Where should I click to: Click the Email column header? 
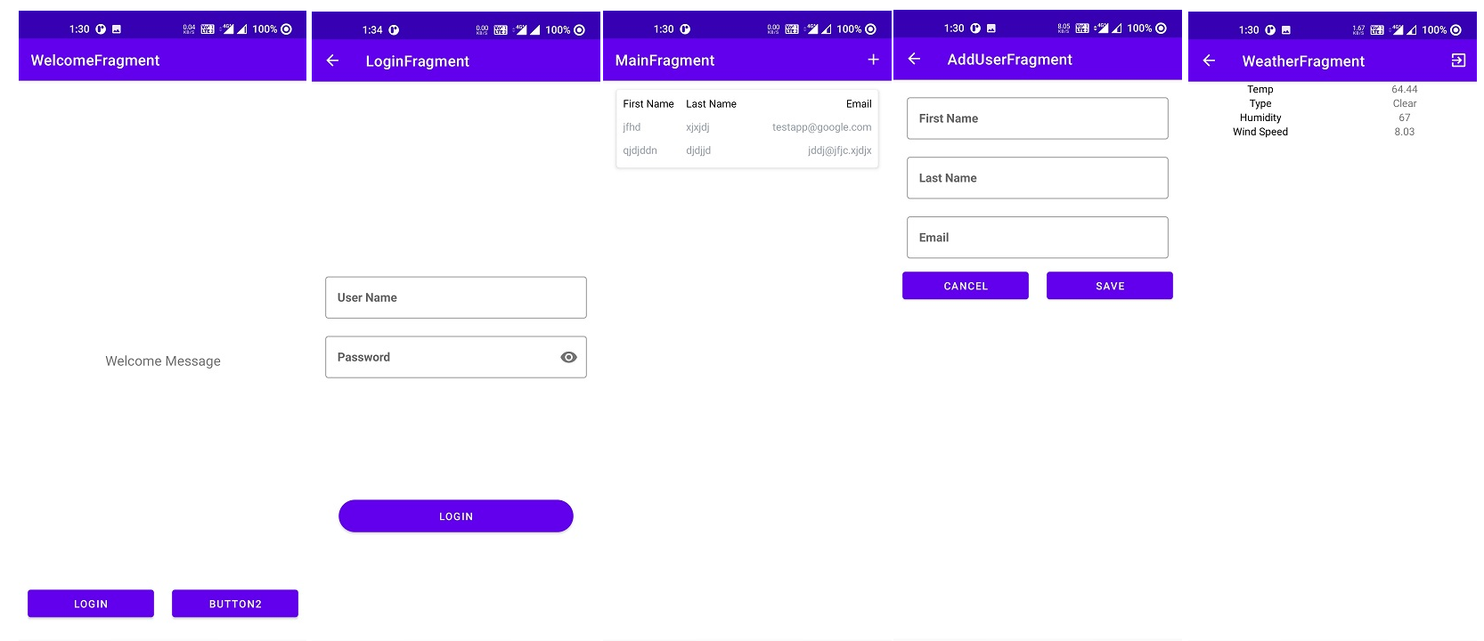[859, 104]
